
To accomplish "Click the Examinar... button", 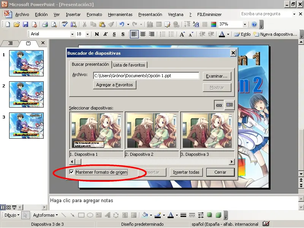I will (217, 76).
